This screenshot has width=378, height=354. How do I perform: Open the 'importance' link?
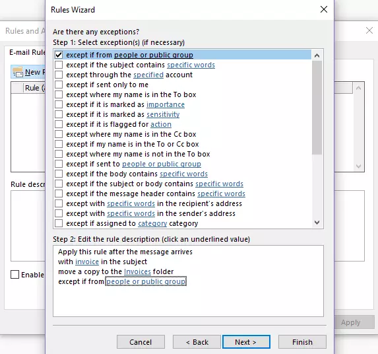click(x=166, y=104)
